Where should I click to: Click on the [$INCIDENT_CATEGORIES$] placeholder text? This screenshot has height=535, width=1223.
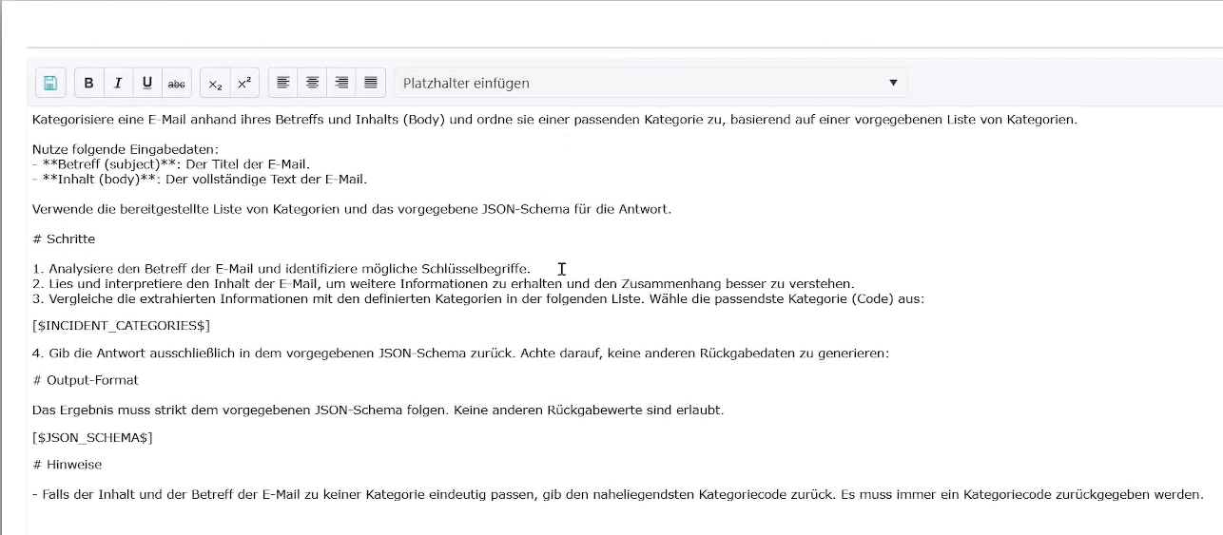click(x=121, y=326)
